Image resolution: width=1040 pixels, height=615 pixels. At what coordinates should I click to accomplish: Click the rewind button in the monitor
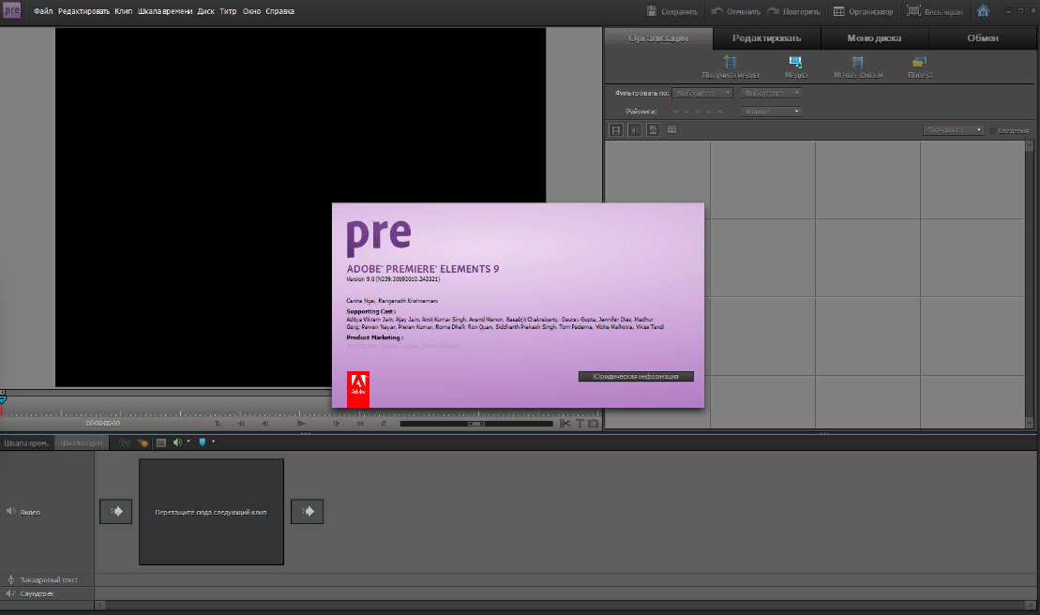pyautogui.click(x=241, y=424)
